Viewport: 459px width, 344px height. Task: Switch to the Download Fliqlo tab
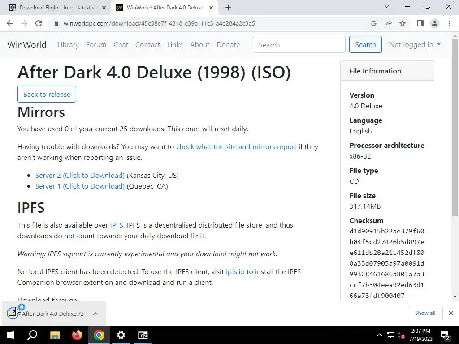pos(56,8)
